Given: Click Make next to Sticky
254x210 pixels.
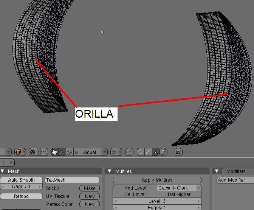Looking at the screenshot, I should click(x=90, y=188).
